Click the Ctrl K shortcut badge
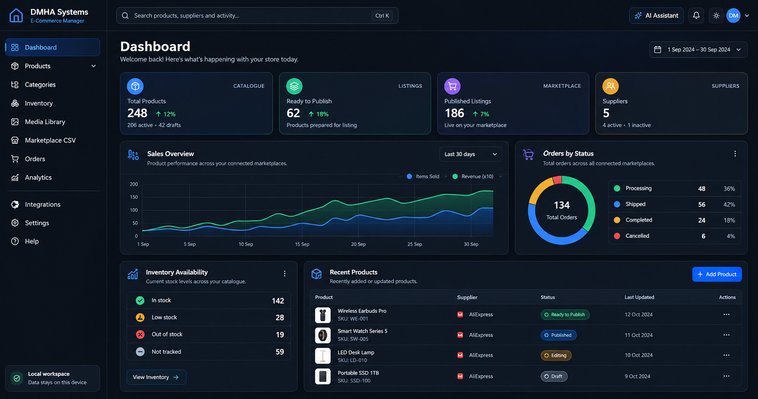This screenshot has height=399, width=758. pos(382,15)
